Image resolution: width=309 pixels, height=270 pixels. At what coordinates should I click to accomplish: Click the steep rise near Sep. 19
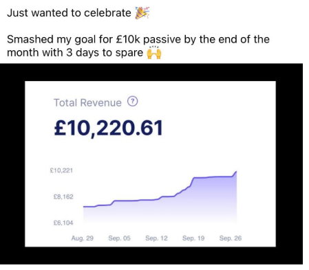[x=191, y=182]
